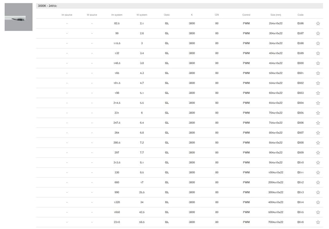The width and height of the screenshot is (329, 229).
Task: Open product code E604 link
Action: pyautogui.click(x=300, y=103)
